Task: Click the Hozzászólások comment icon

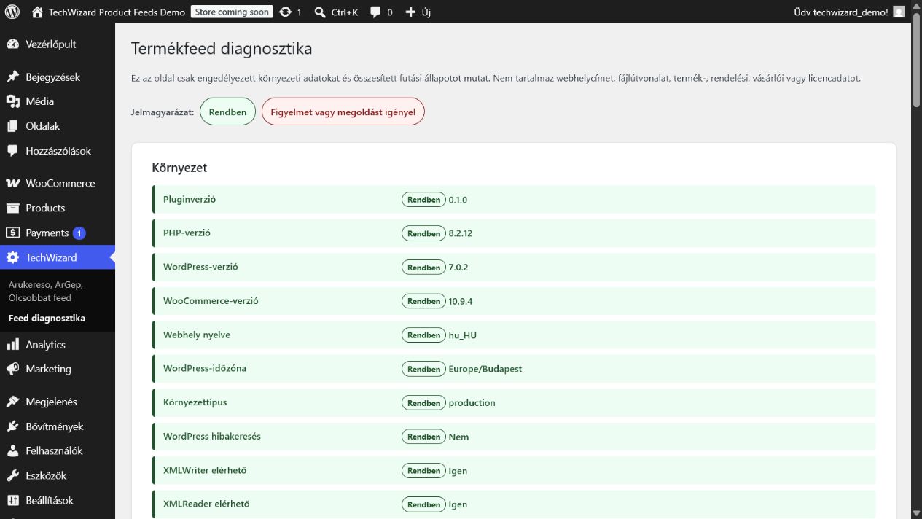Action: tap(12, 151)
